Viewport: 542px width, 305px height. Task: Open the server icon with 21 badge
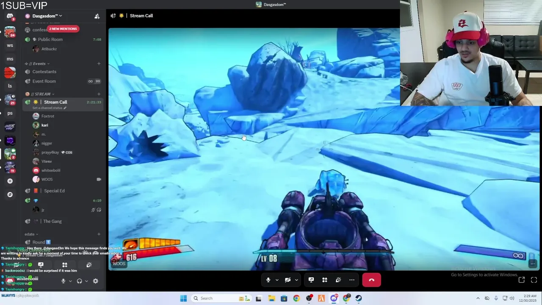point(10,100)
